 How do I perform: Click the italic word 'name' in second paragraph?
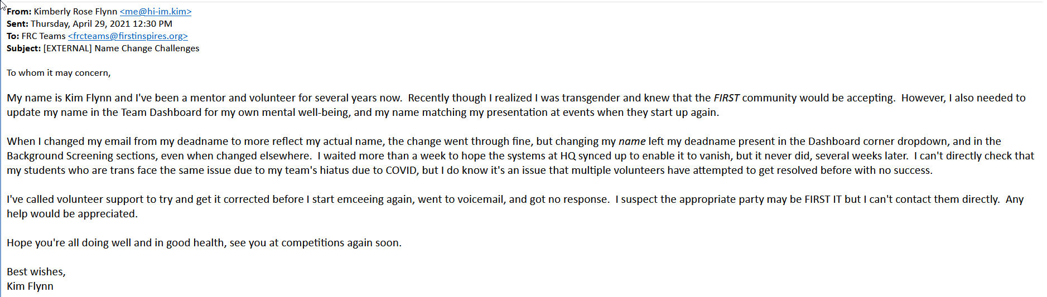pos(632,142)
